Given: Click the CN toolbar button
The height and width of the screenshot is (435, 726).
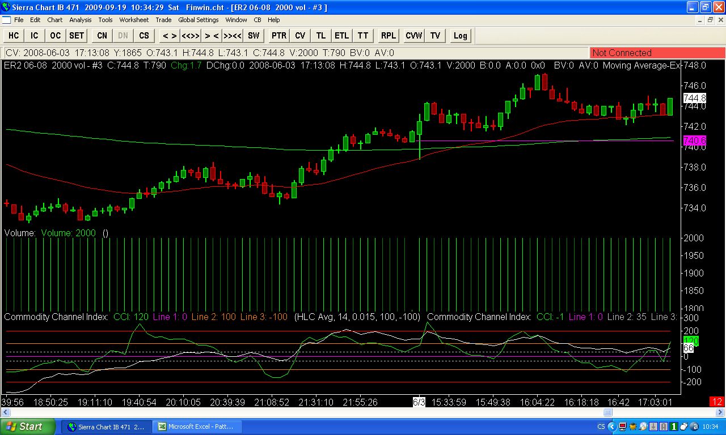Looking at the screenshot, I should 102,36.
